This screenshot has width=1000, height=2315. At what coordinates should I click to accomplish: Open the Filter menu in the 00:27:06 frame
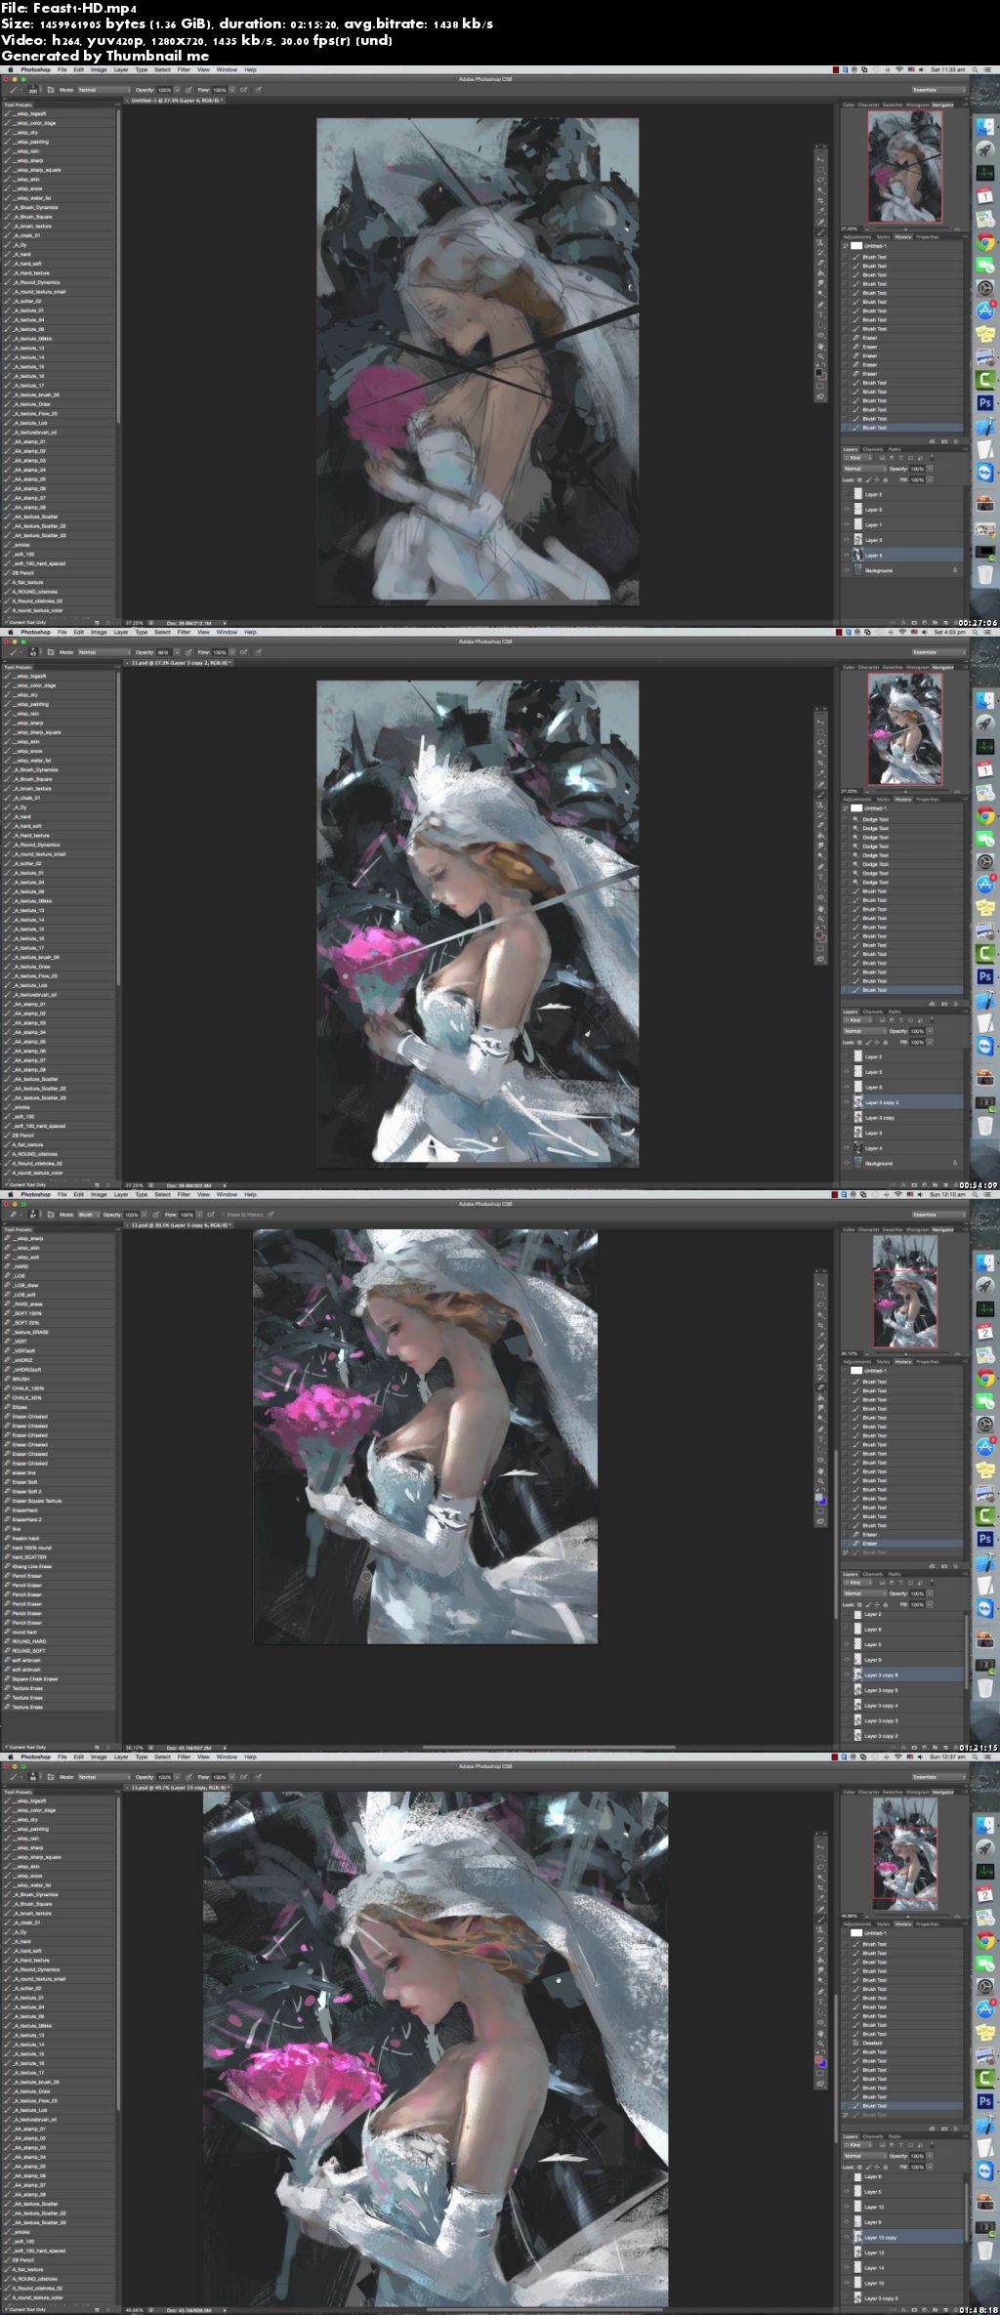[184, 70]
